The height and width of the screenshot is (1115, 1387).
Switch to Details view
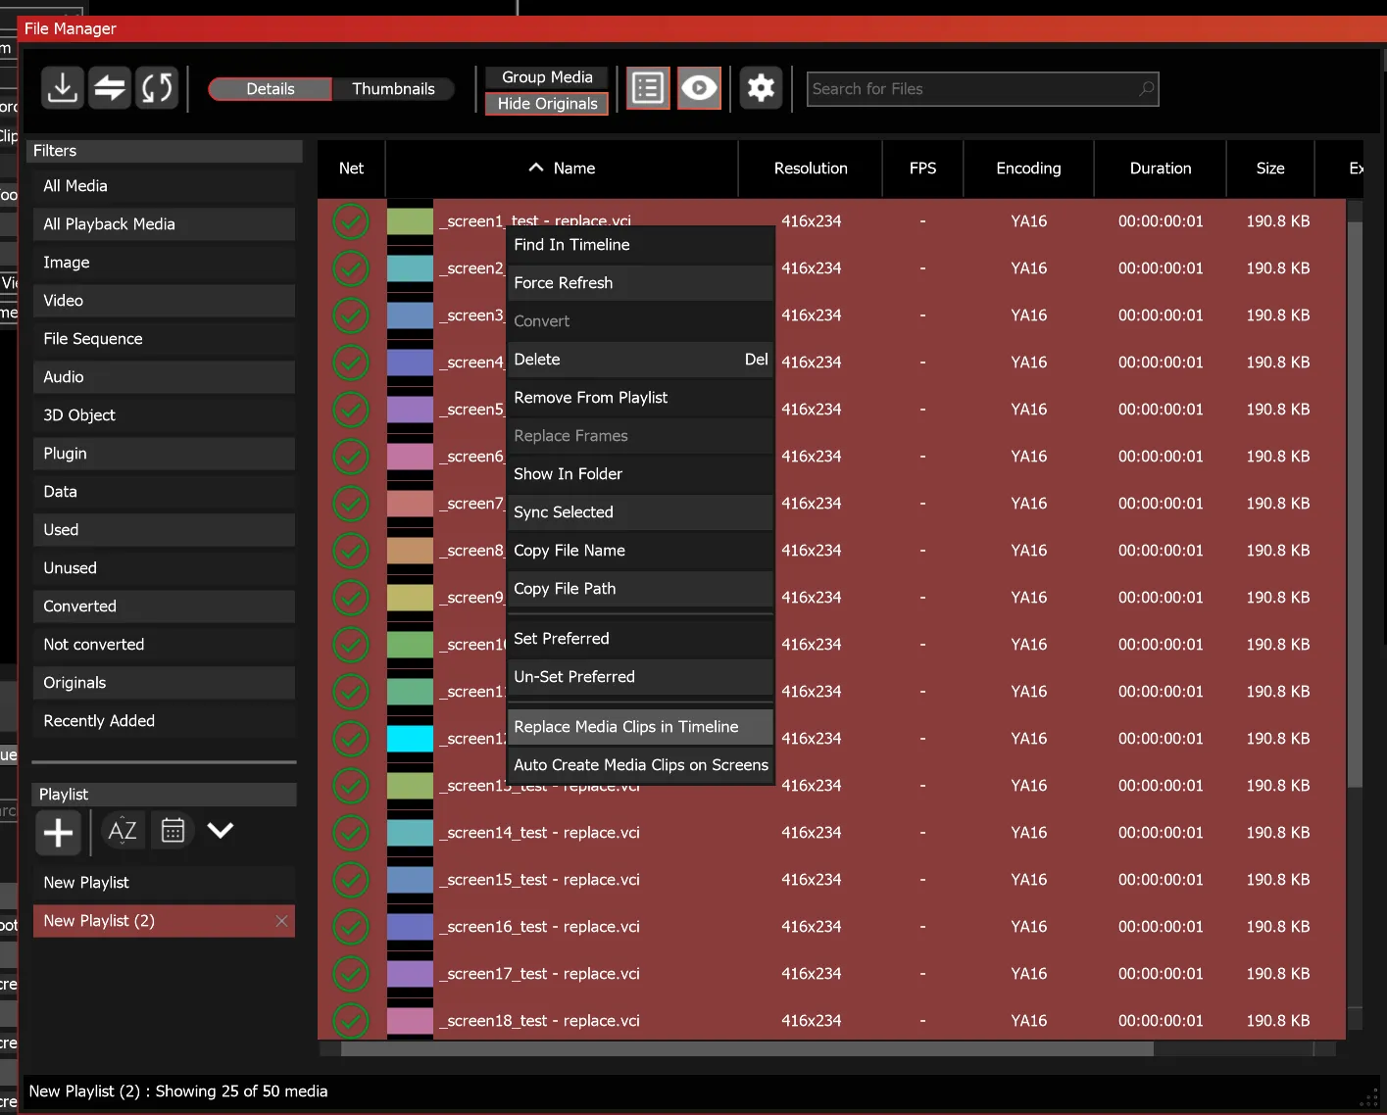[x=271, y=89]
